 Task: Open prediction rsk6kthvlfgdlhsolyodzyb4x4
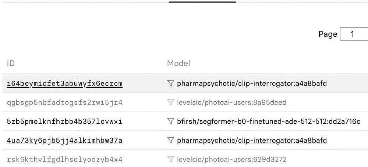tap(64, 160)
